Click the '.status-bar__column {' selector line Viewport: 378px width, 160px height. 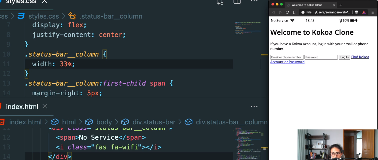click(x=66, y=54)
